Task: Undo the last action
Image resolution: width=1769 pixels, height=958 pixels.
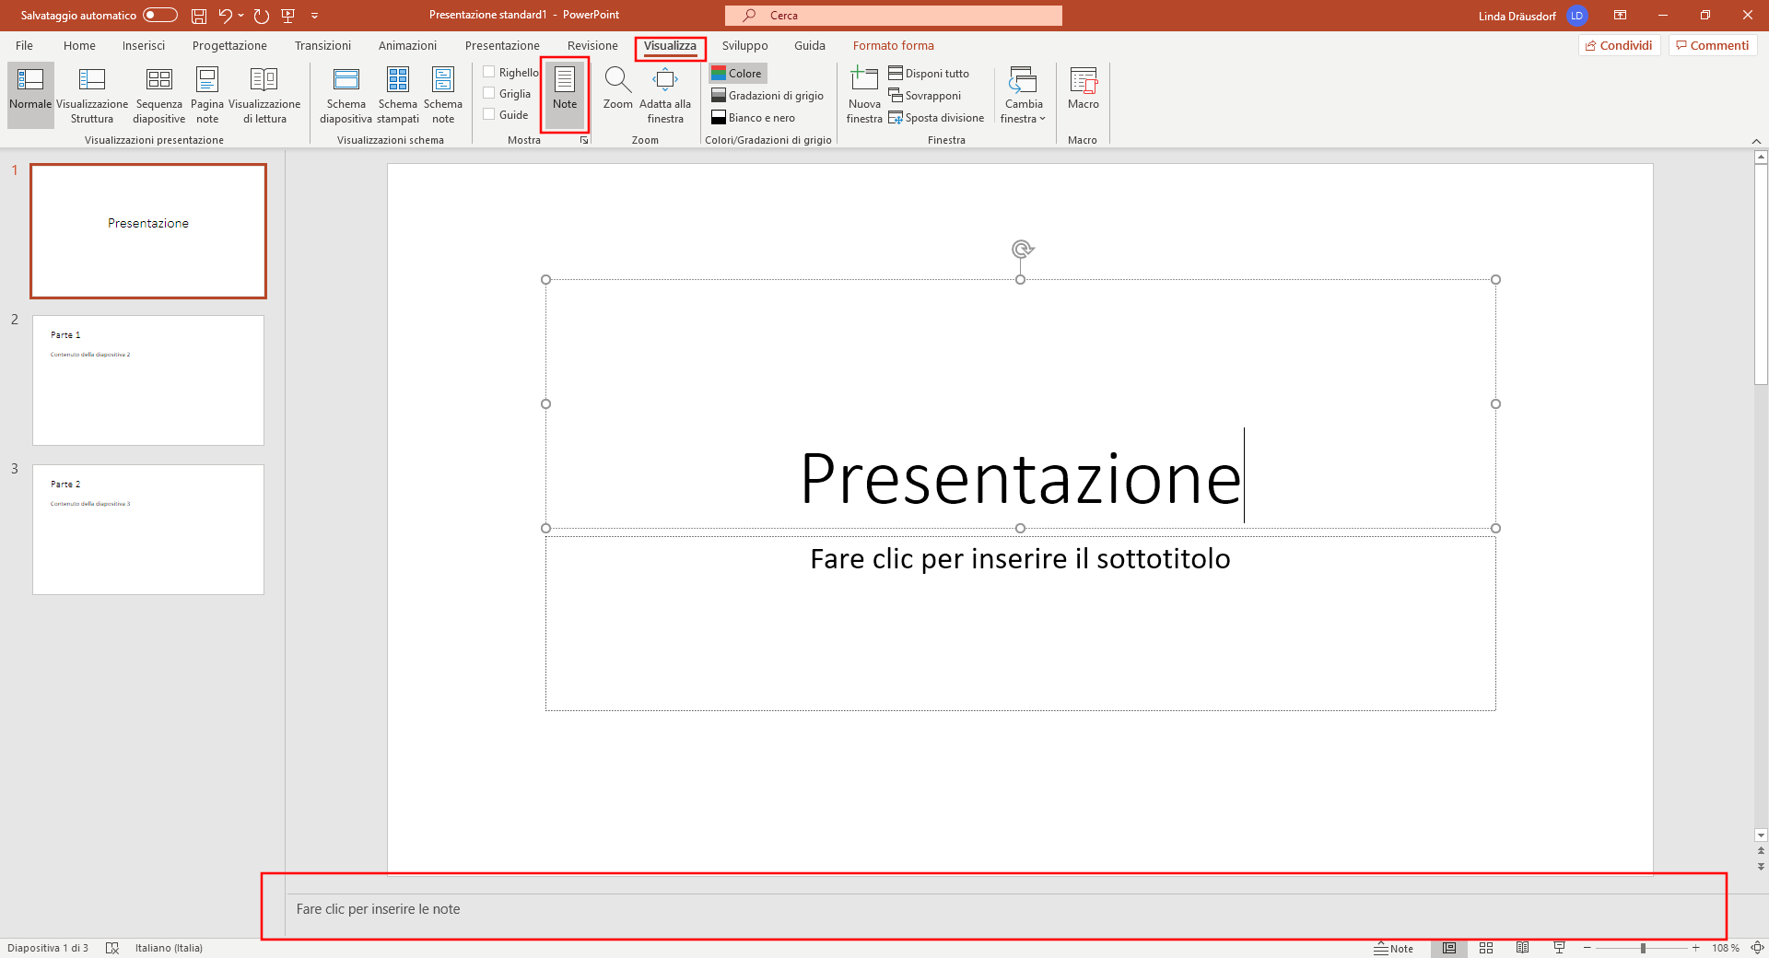Action: click(x=225, y=16)
